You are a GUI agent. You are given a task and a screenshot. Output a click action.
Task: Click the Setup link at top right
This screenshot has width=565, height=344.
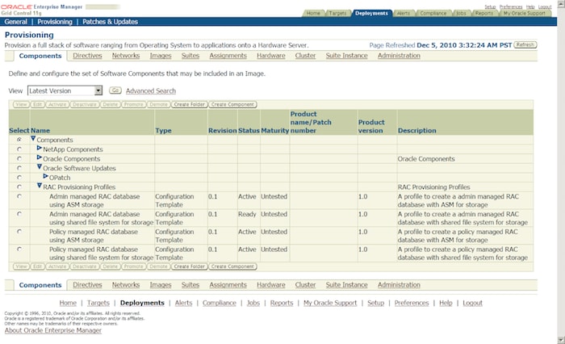pos(490,6)
